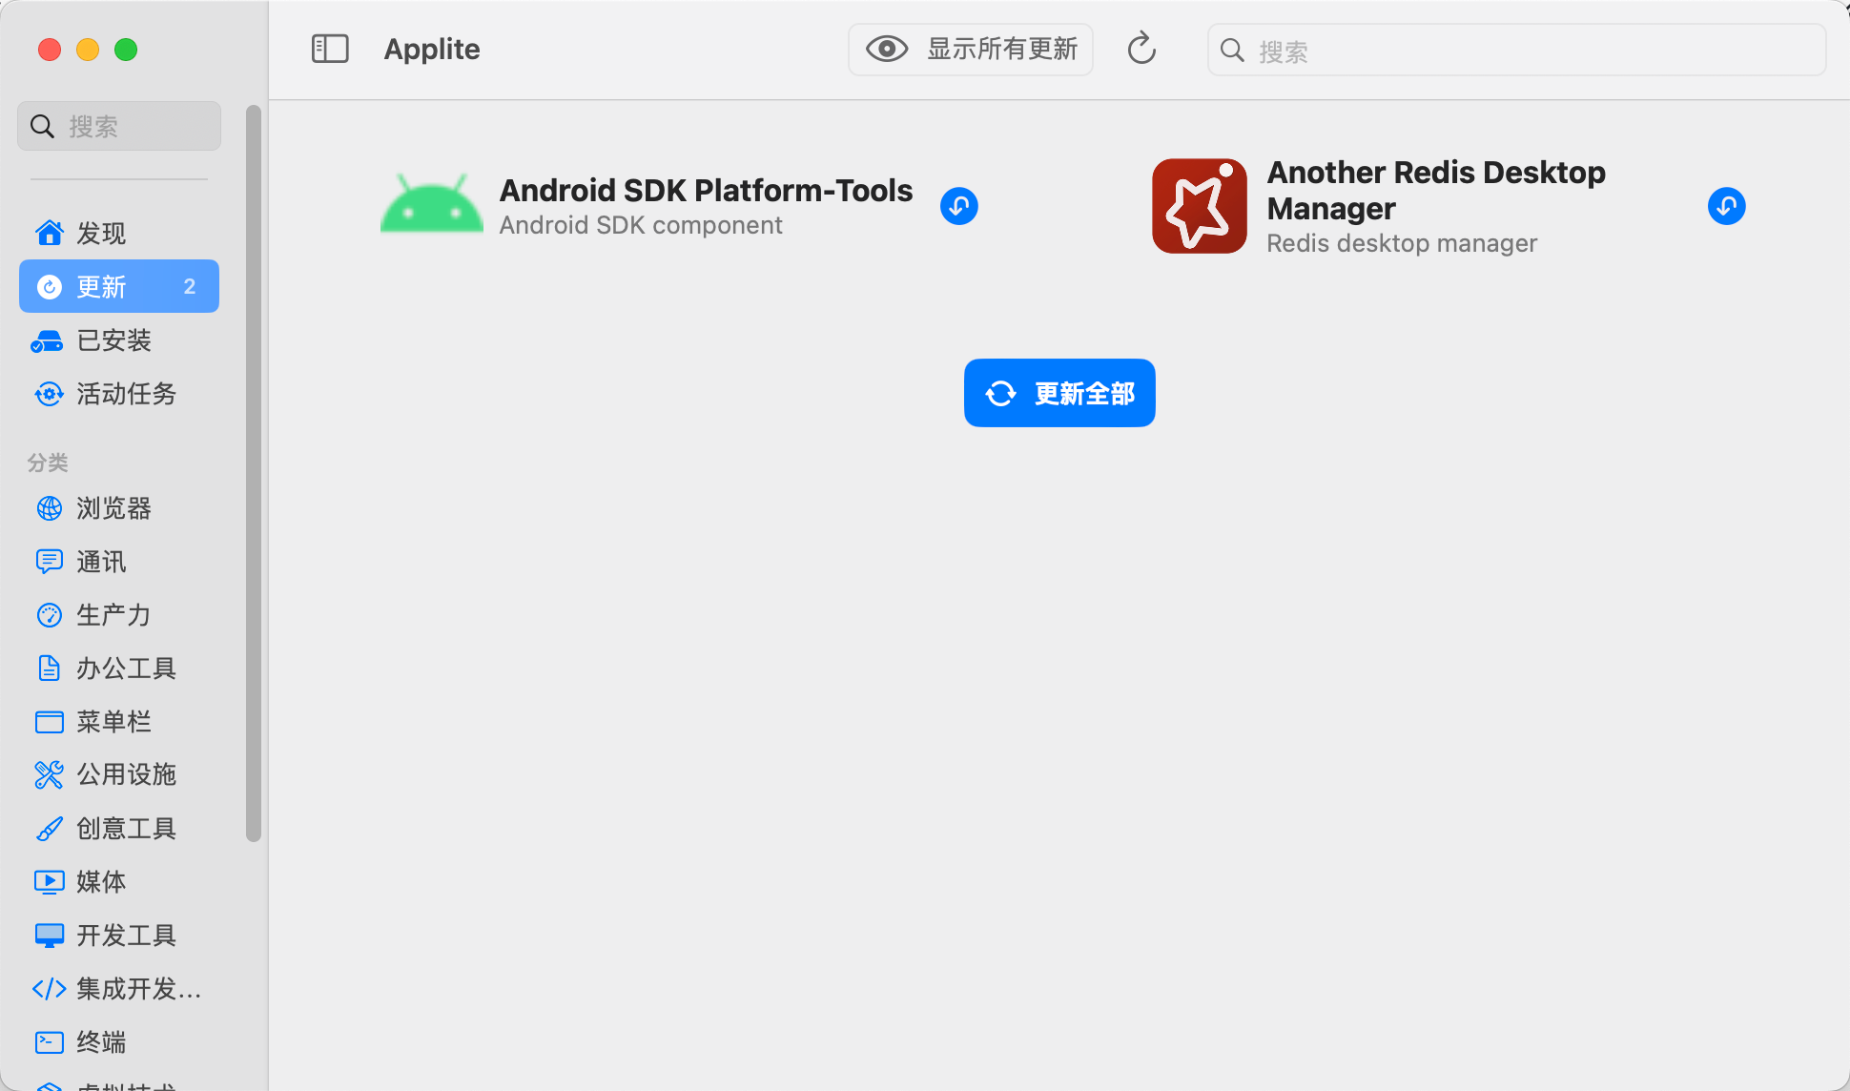Image resolution: width=1850 pixels, height=1091 pixels.
Task: Click the house icon beside 发现
Action: (x=50, y=233)
